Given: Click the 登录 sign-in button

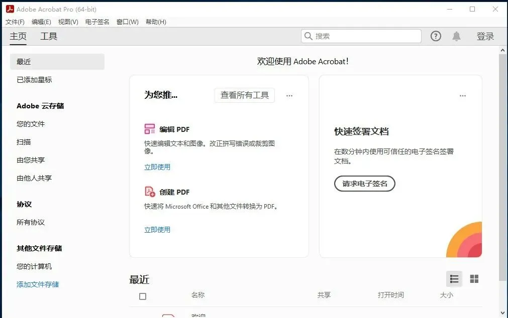Looking at the screenshot, I should click(485, 36).
